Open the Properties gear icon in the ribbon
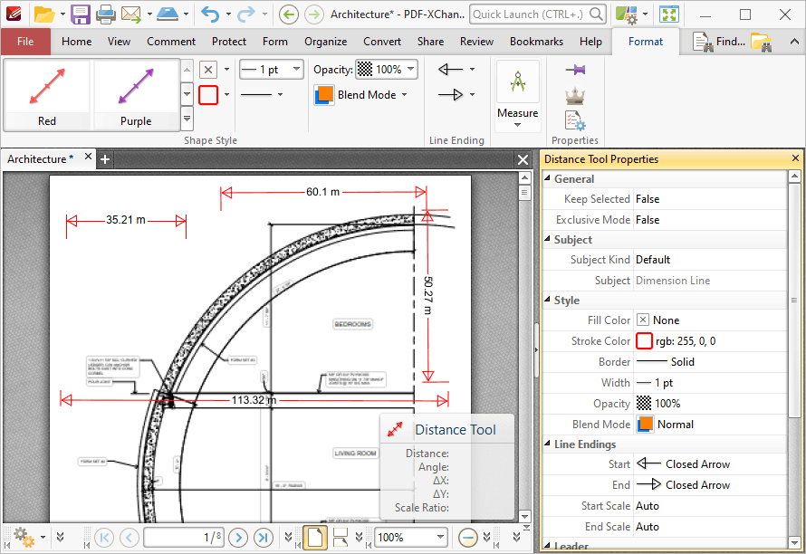The image size is (806, 554). coord(575,118)
